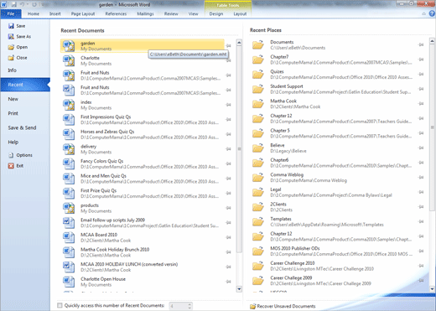The image size is (436, 311).
Task: Open the References tab
Action: [116, 13]
